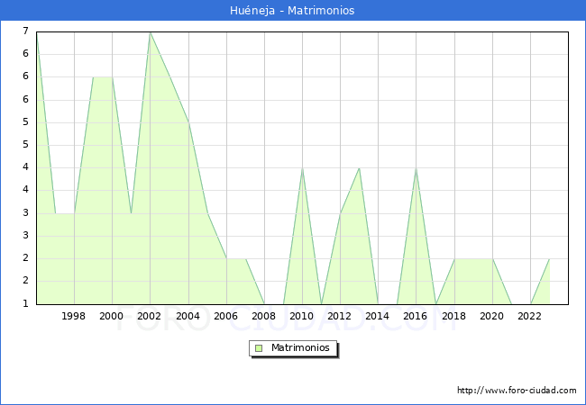
Task: Click the 2012 x-axis label
Action: point(339,316)
